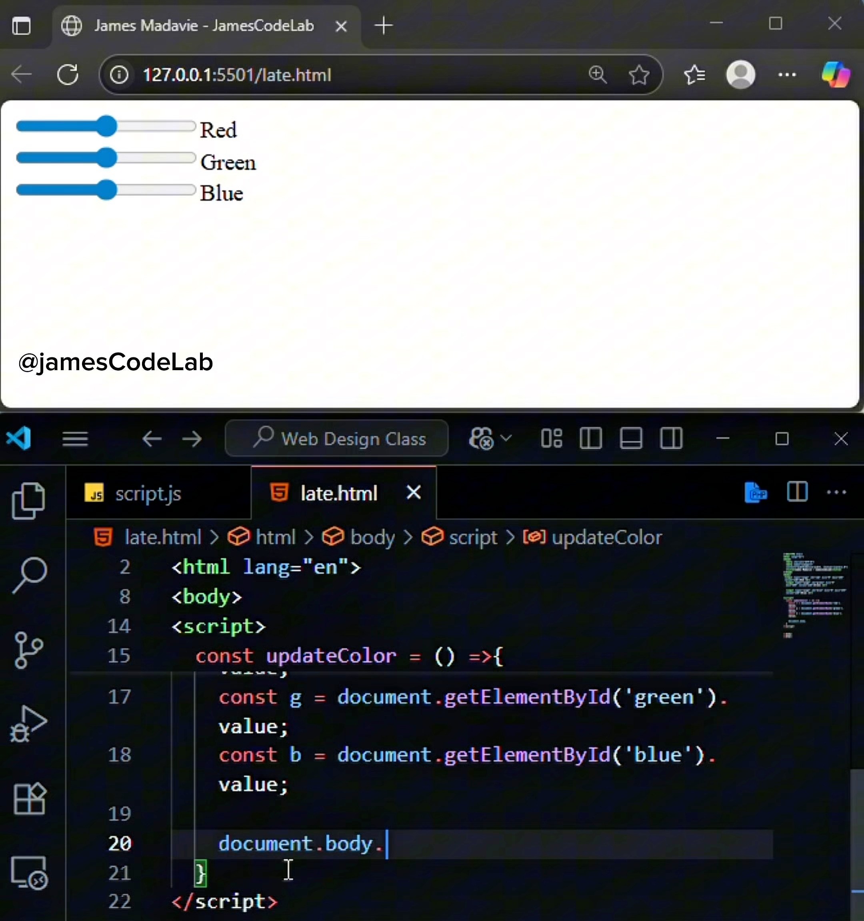This screenshot has height=921, width=864.
Task: Switch to the script.js tab
Action: pyautogui.click(x=158, y=493)
